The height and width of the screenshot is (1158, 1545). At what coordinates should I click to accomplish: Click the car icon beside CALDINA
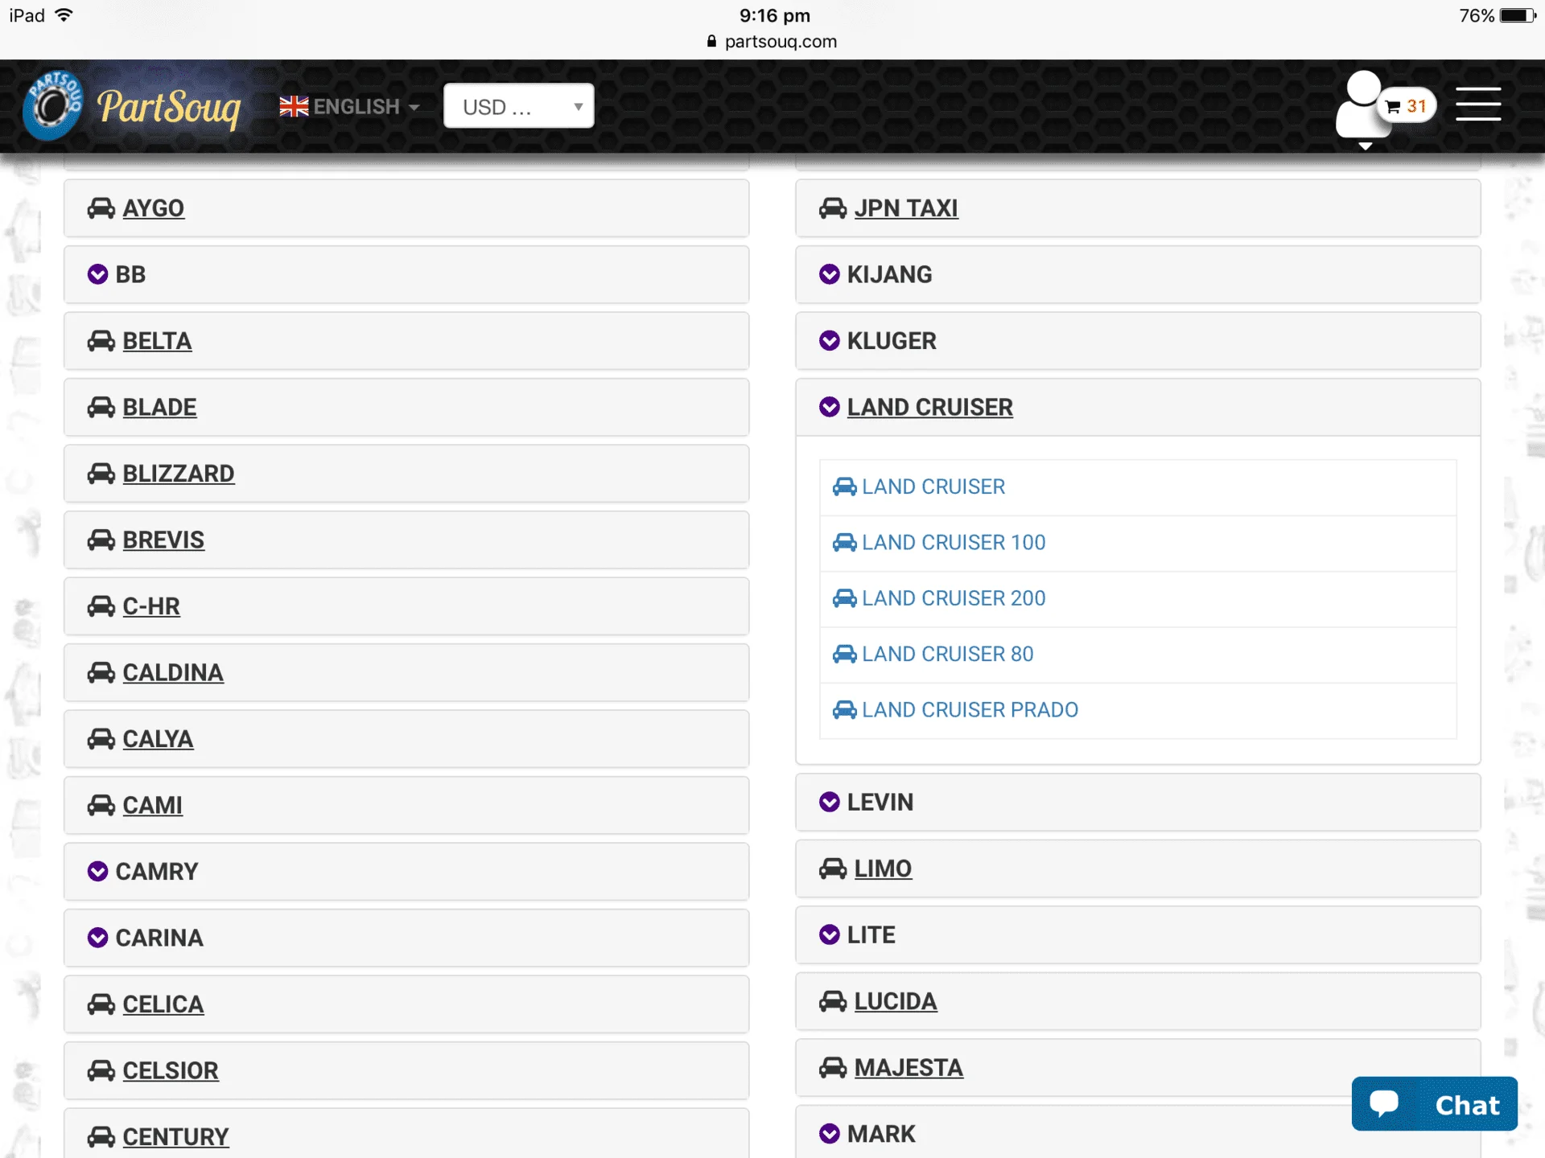coord(101,672)
